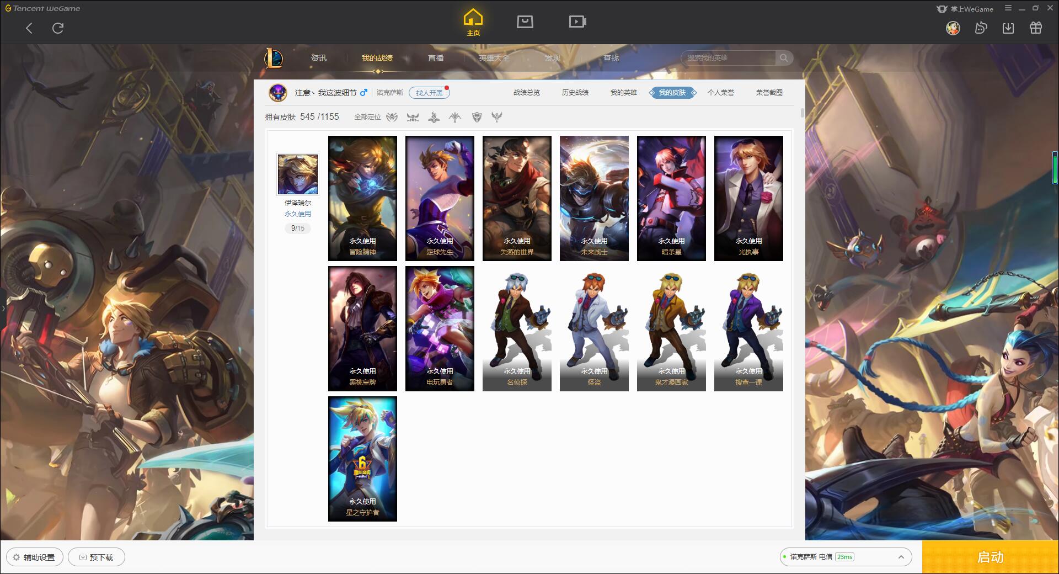Switch to 个人荣誉 sub-tab
Screen dimensions: 1059x574
tap(721, 92)
